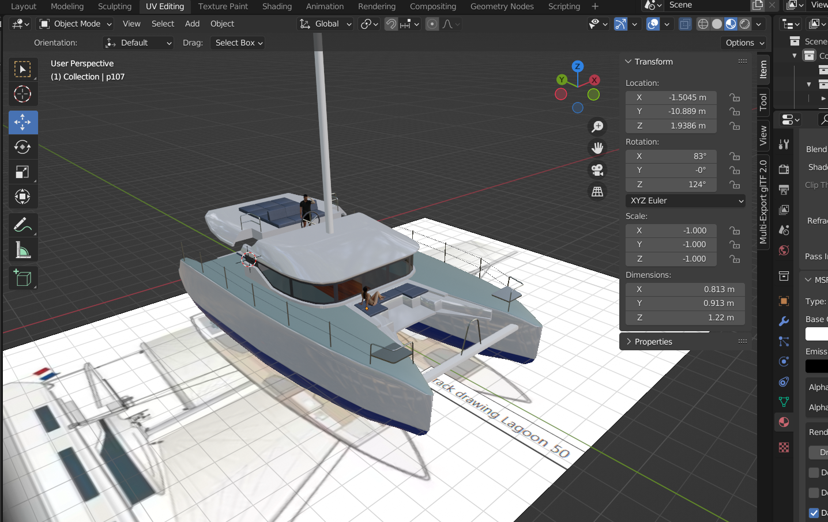828x522 pixels.
Task: Activate the 3D Cursor tool
Action: tap(23, 94)
